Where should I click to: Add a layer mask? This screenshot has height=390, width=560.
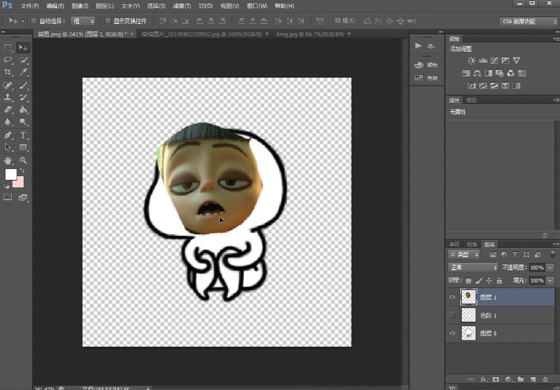(496, 380)
